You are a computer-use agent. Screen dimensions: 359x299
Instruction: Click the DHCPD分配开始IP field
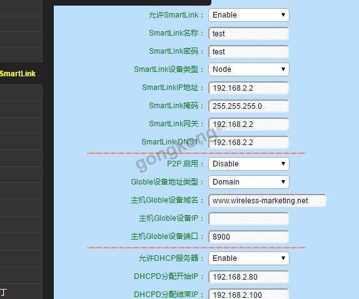click(249, 276)
